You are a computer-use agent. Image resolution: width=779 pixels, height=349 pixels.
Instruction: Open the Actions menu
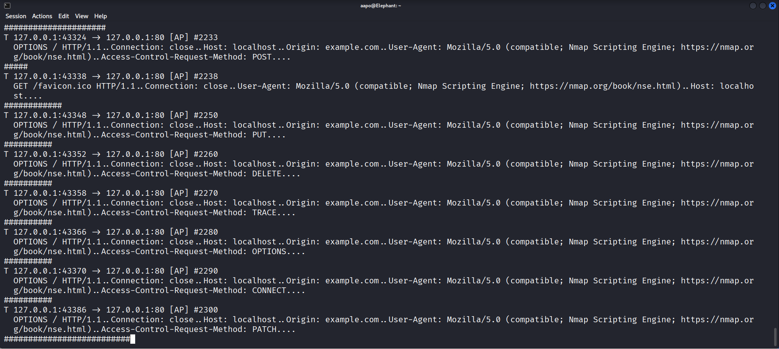(42, 16)
